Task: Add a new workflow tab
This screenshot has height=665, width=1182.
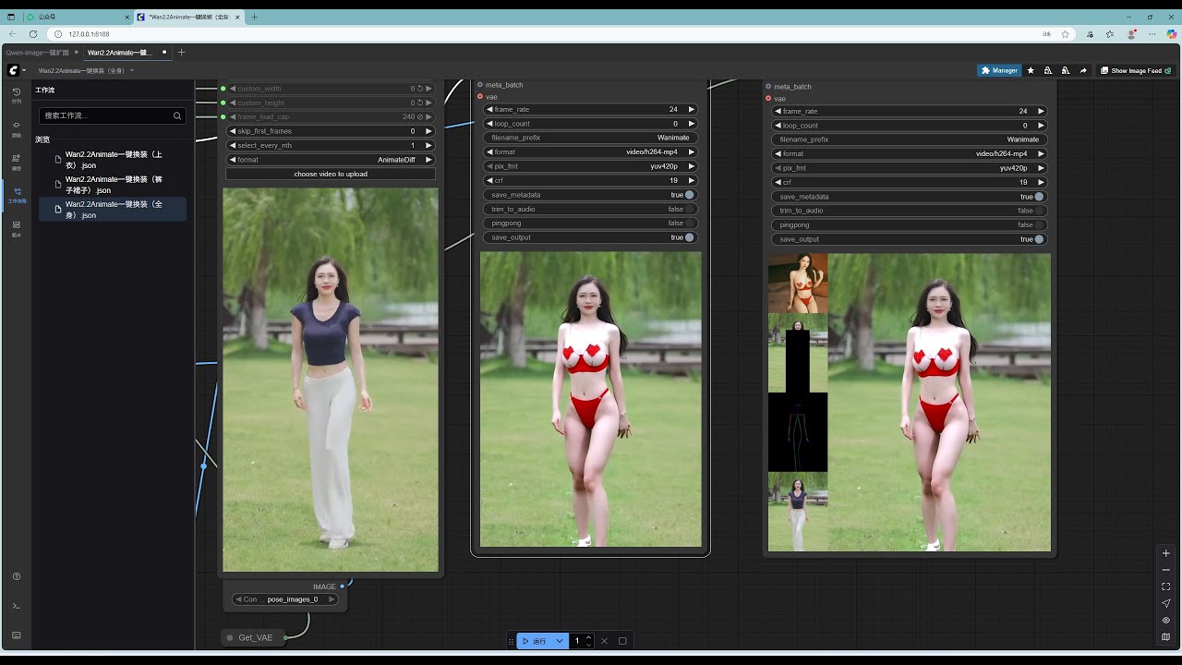Action: point(182,53)
